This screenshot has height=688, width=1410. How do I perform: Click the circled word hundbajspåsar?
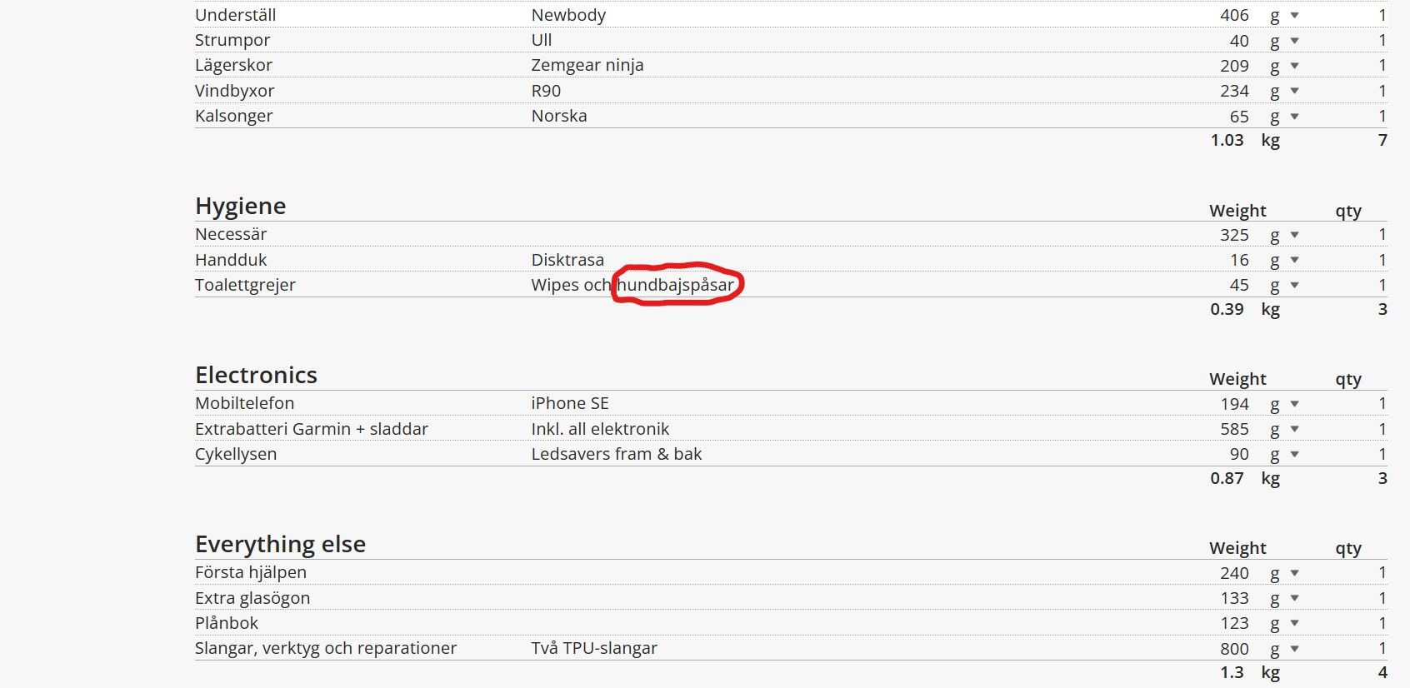point(676,285)
